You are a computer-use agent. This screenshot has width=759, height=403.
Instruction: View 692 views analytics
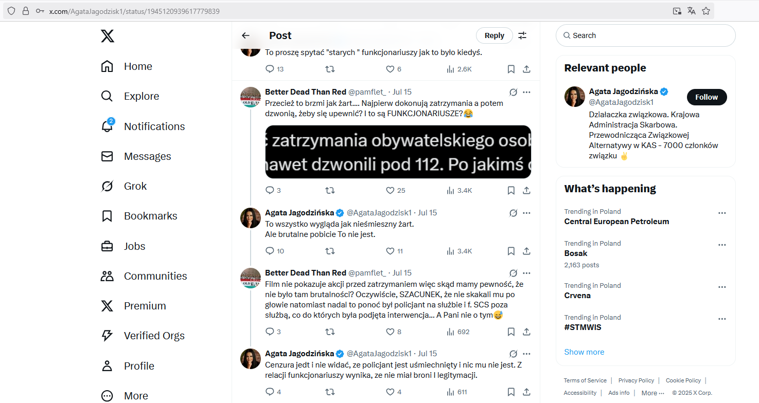point(458,332)
